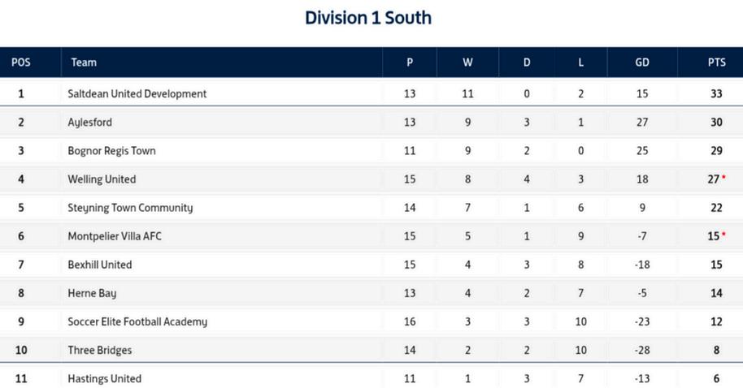Select Three Bridges team entry

(x=100, y=350)
